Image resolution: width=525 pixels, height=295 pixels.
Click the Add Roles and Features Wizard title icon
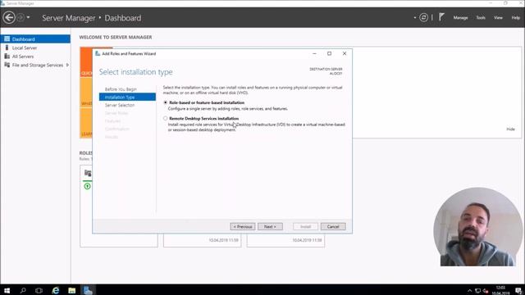(x=98, y=53)
